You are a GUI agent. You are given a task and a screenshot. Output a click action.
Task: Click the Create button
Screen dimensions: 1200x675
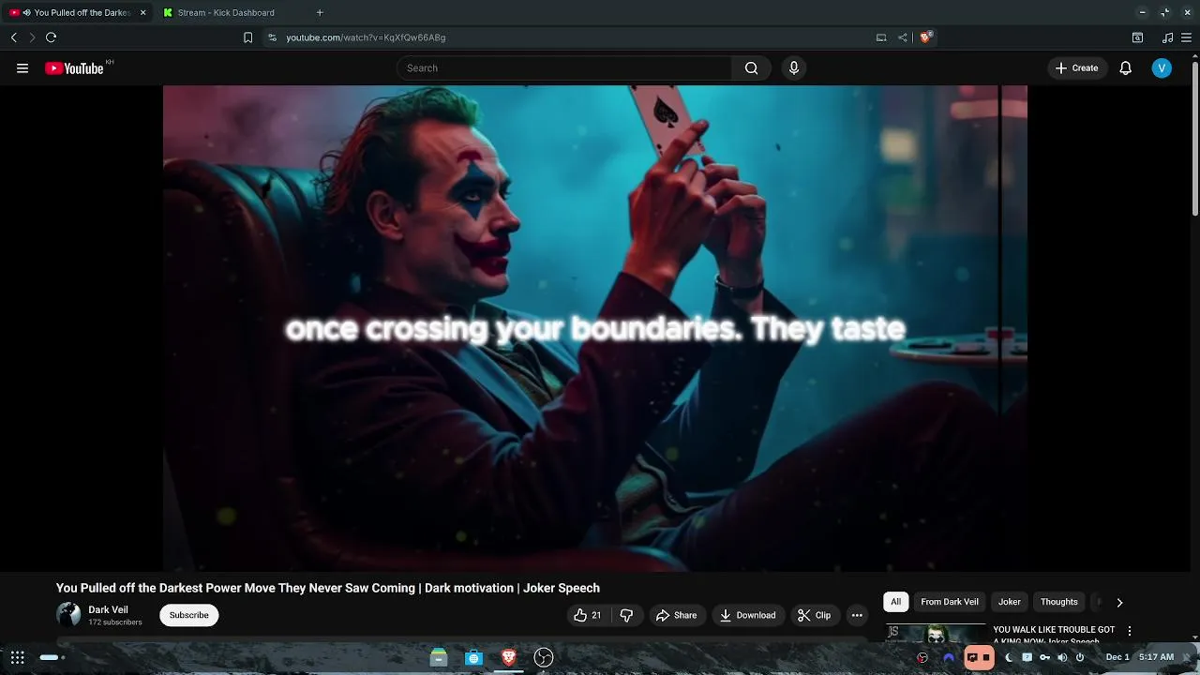[x=1076, y=68]
